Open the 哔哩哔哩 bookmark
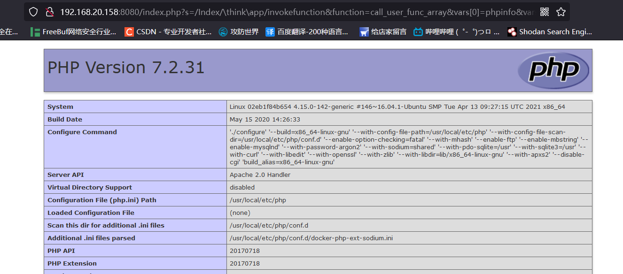 click(457, 32)
